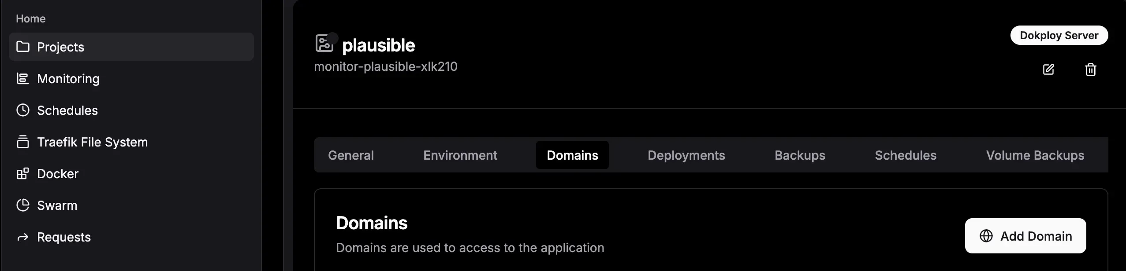
Task: Open Projects via the folder icon
Action: click(x=22, y=47)
